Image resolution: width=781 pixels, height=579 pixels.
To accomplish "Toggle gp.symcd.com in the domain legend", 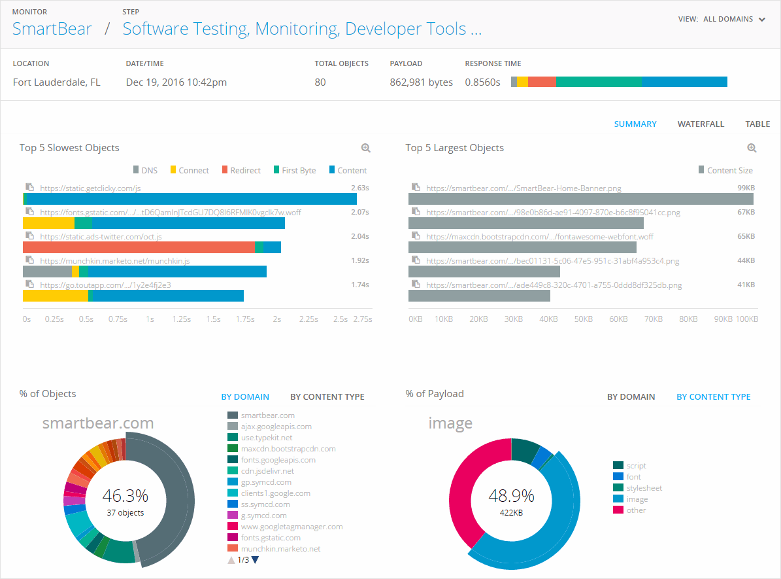I will (260, 482).
